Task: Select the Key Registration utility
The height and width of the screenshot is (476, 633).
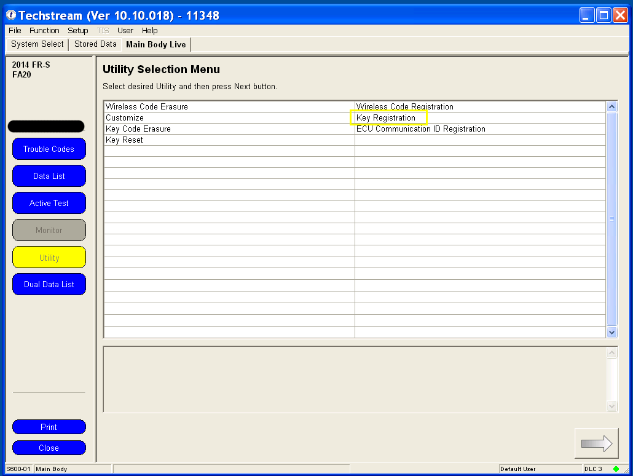Action: coord(386,118)
